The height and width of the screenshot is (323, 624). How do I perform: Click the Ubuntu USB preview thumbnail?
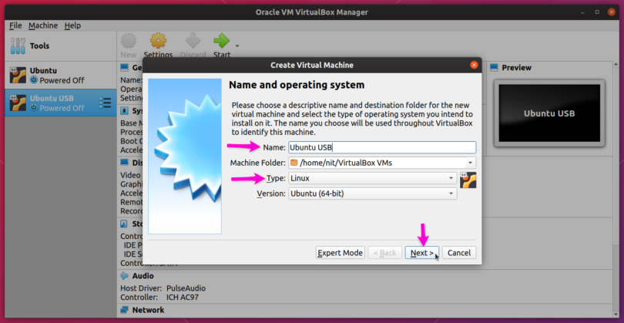pos(549,113)
